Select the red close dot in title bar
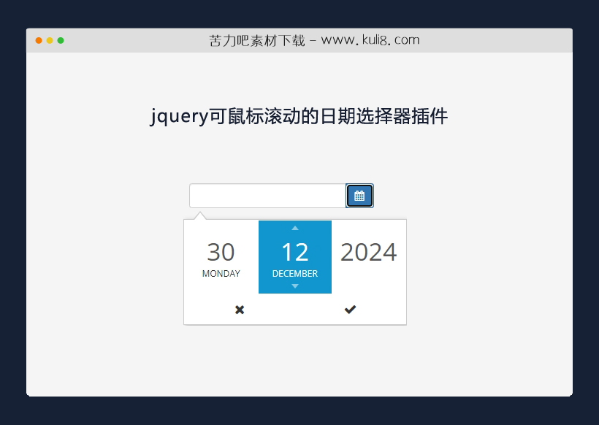Image resolution: width=599 pixels, height=425 pixels. click(38, 41)
